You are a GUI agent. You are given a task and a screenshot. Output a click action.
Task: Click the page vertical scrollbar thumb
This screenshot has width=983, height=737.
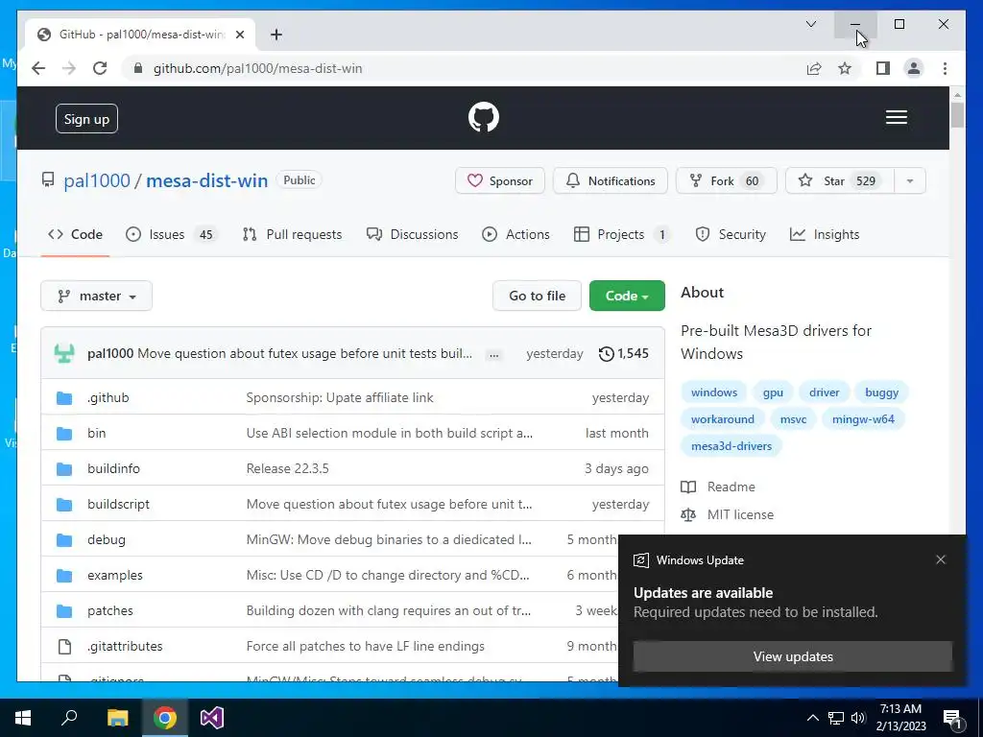point(957,115)
